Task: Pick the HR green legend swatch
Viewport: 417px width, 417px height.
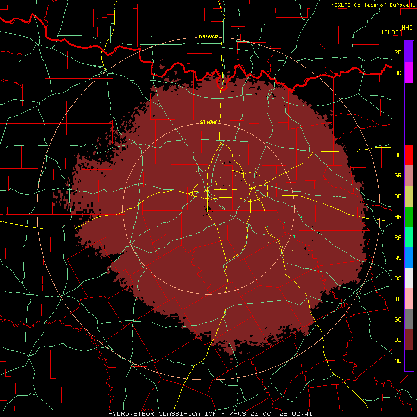Action: click(409, 217)
